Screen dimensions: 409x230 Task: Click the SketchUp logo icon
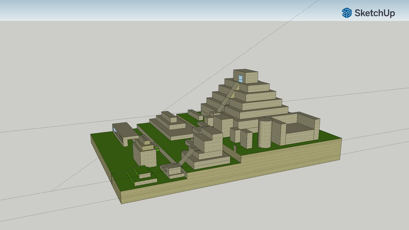click(347, 13)
